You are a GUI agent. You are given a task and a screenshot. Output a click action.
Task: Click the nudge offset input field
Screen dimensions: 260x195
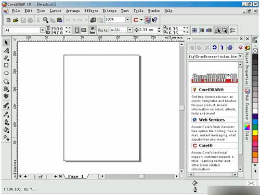point(148,30)
